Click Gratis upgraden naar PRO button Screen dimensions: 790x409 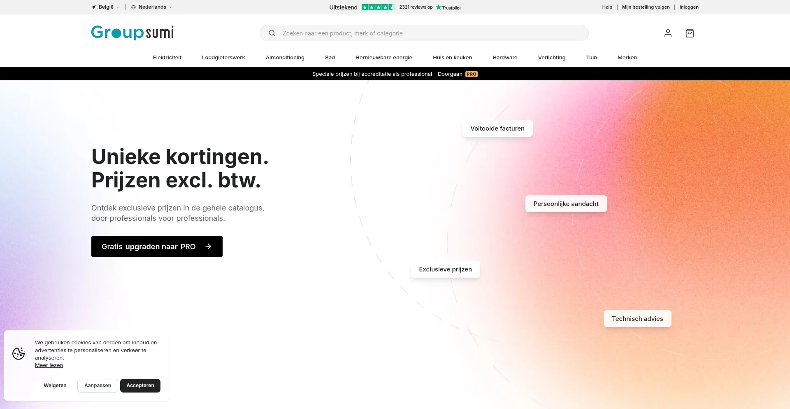click(157, 246)
